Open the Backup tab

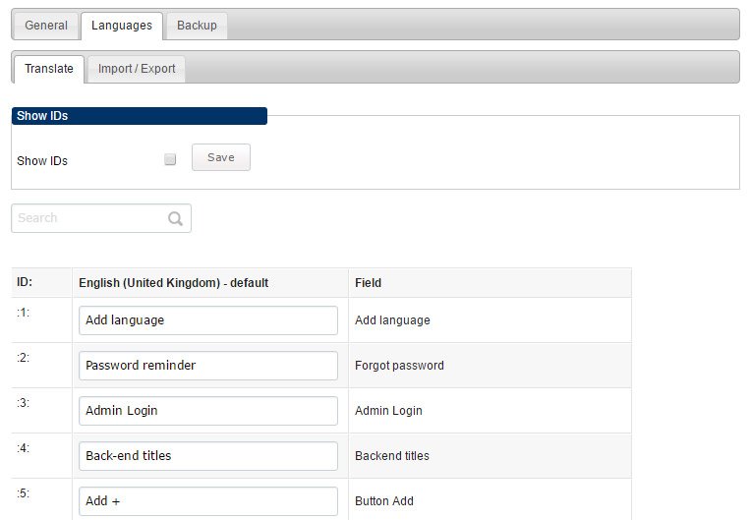[197, 26]
